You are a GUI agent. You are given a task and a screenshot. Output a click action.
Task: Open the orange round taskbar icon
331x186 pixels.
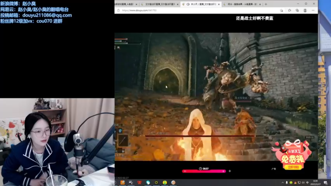click(x=173, y=183)
